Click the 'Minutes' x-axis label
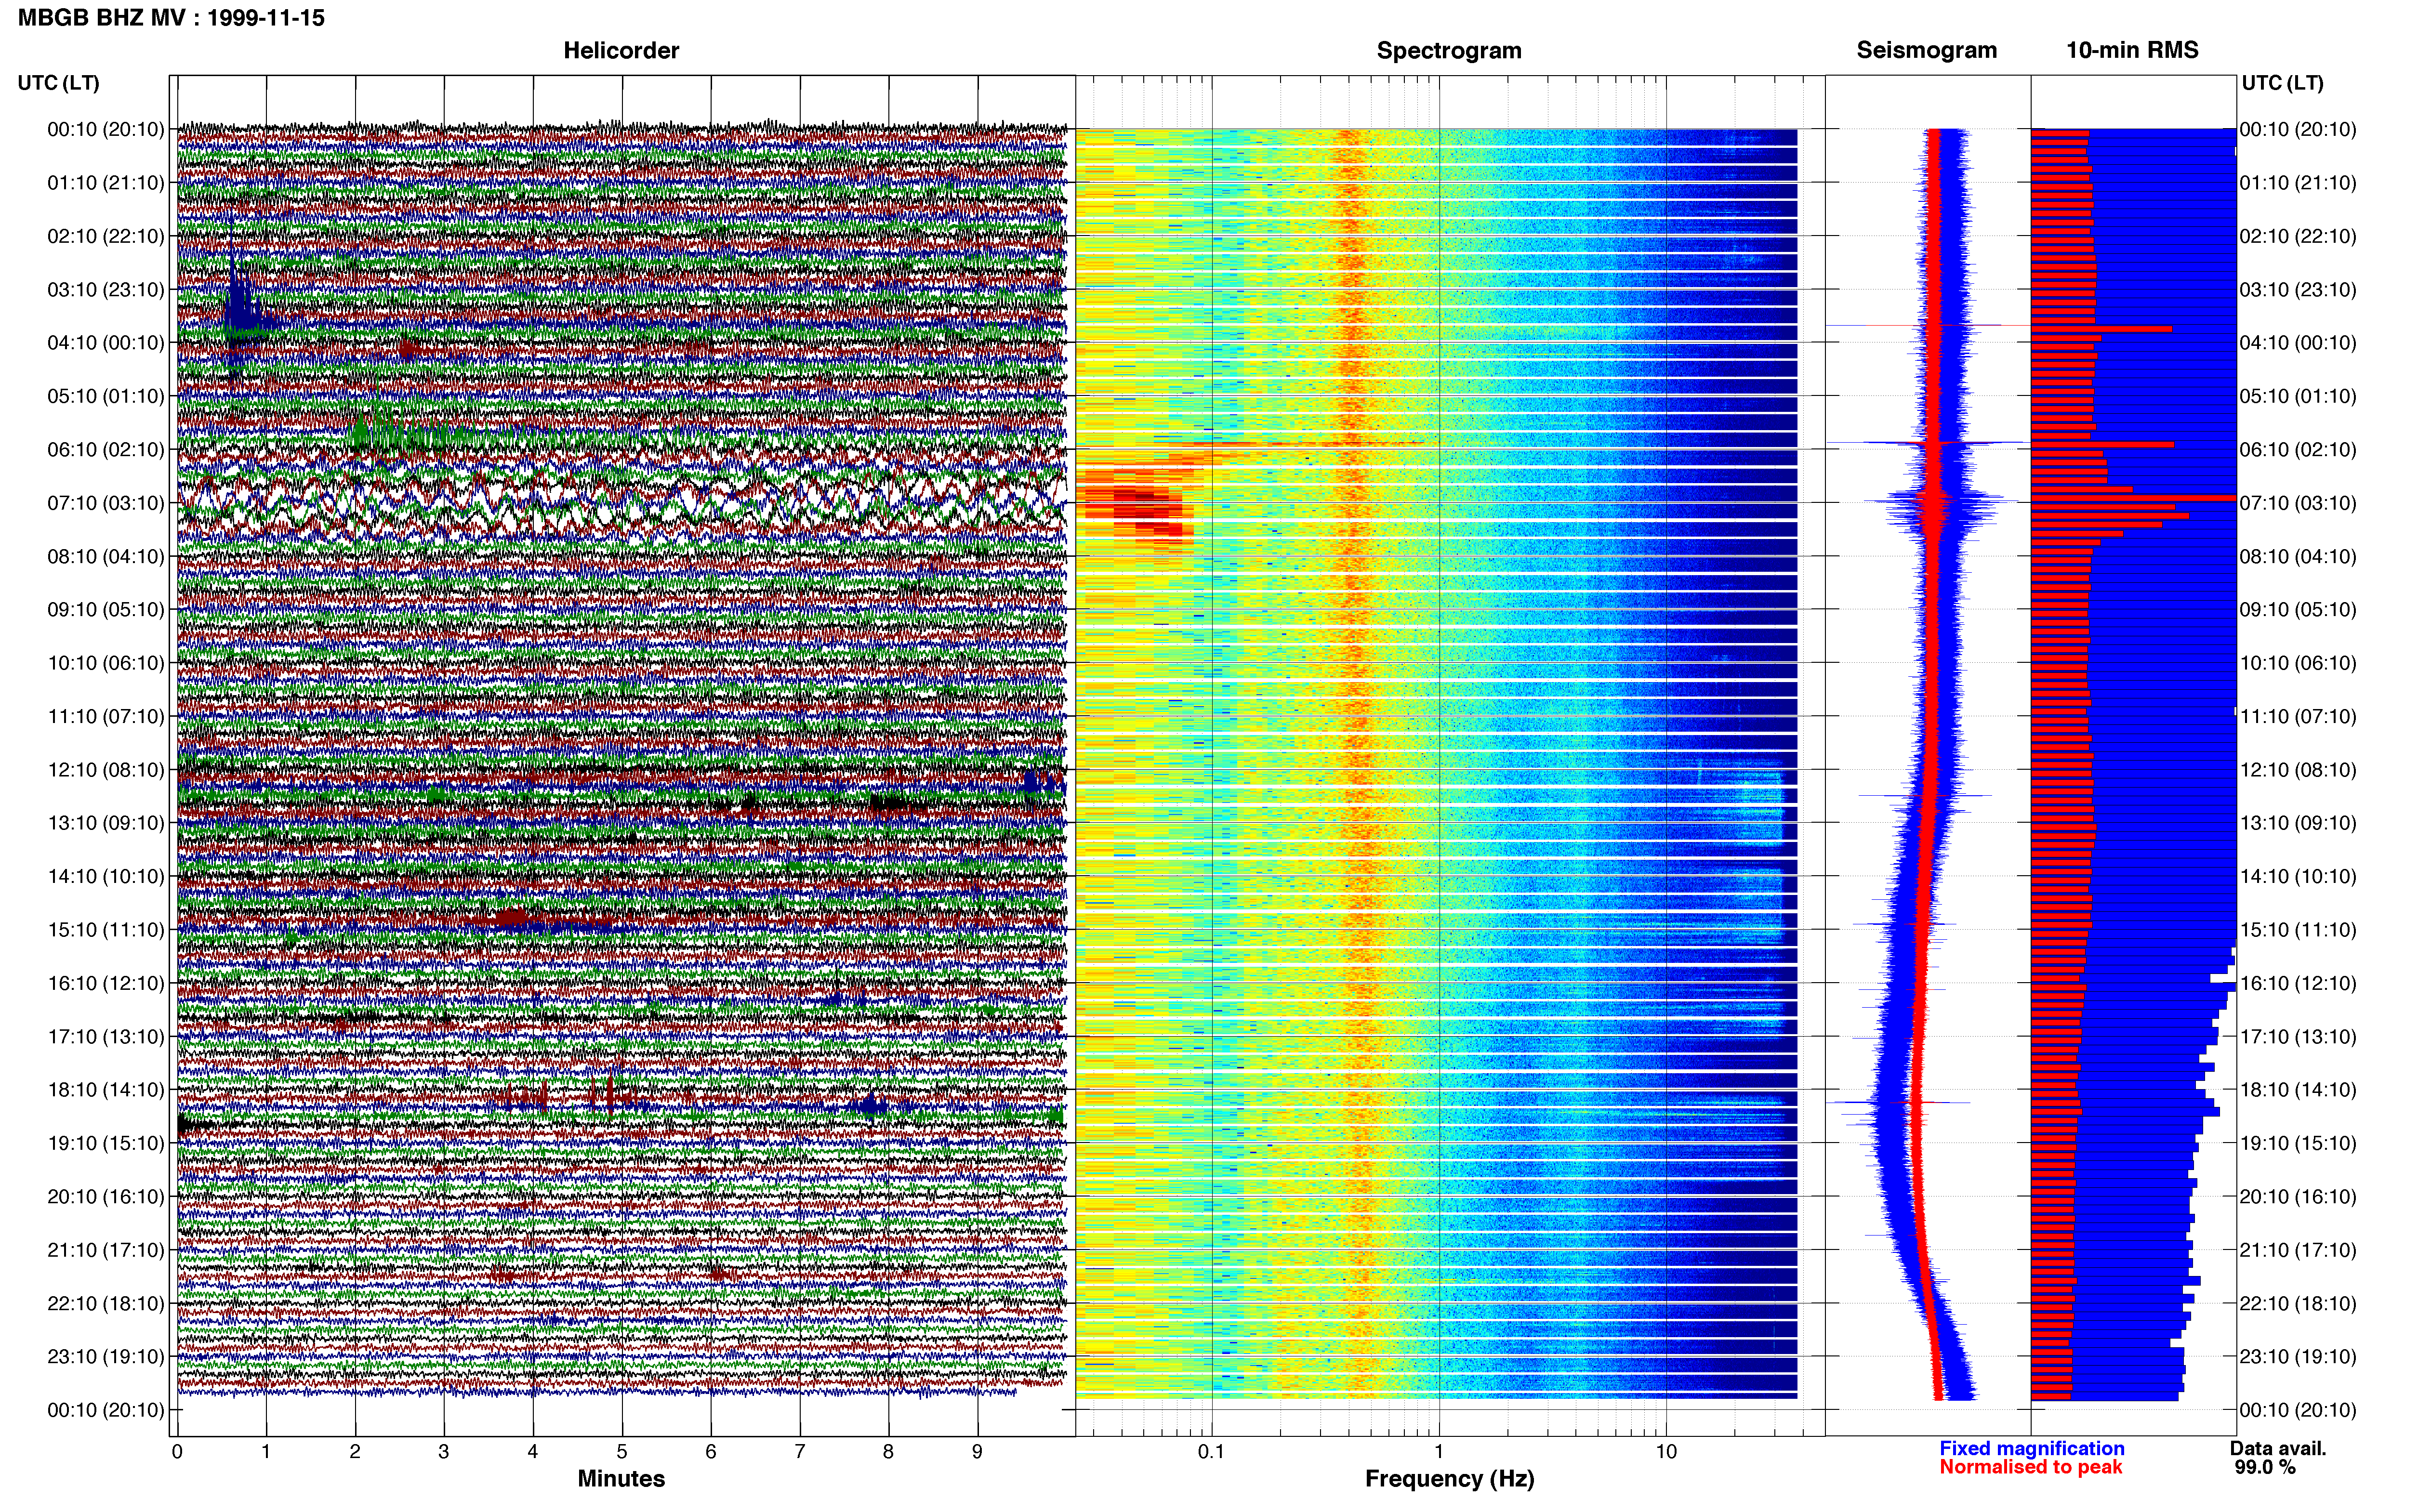Screen dimensions: 2418x1512 tap(621, 1478)
